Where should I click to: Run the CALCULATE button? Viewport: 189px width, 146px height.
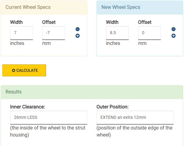24,71
